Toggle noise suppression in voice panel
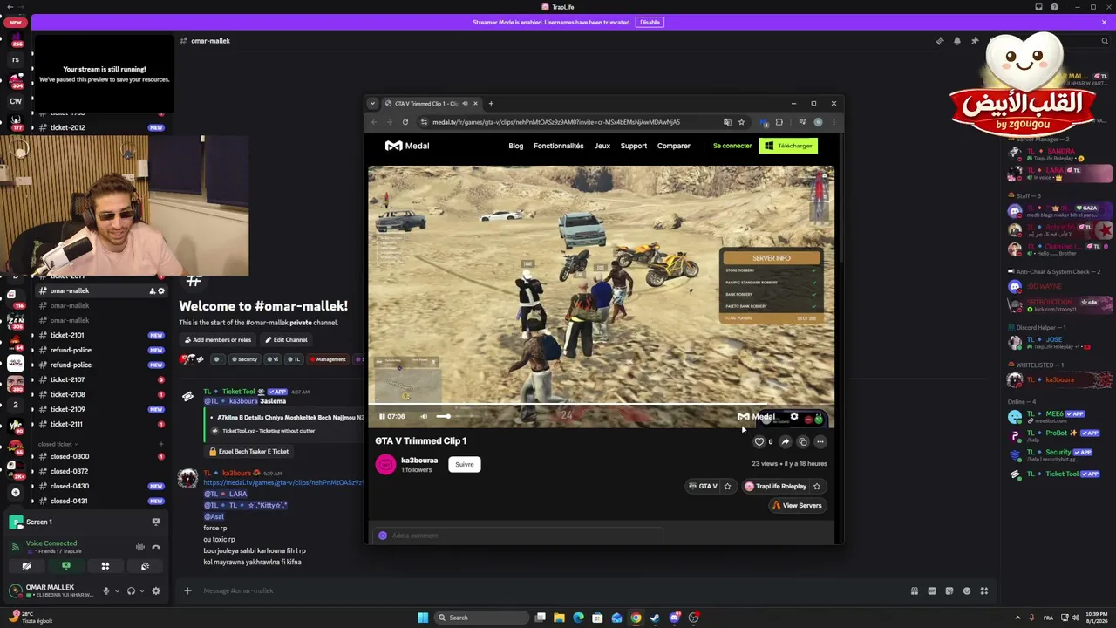This screenshot has width=1116, height=628. click(x=139, y=547)
